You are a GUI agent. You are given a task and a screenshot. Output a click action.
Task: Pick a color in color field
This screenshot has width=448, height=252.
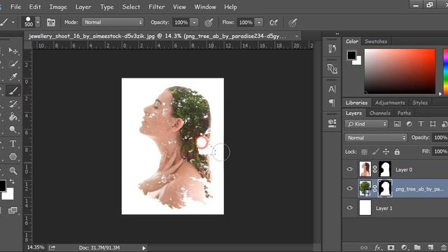pos(400,71)
